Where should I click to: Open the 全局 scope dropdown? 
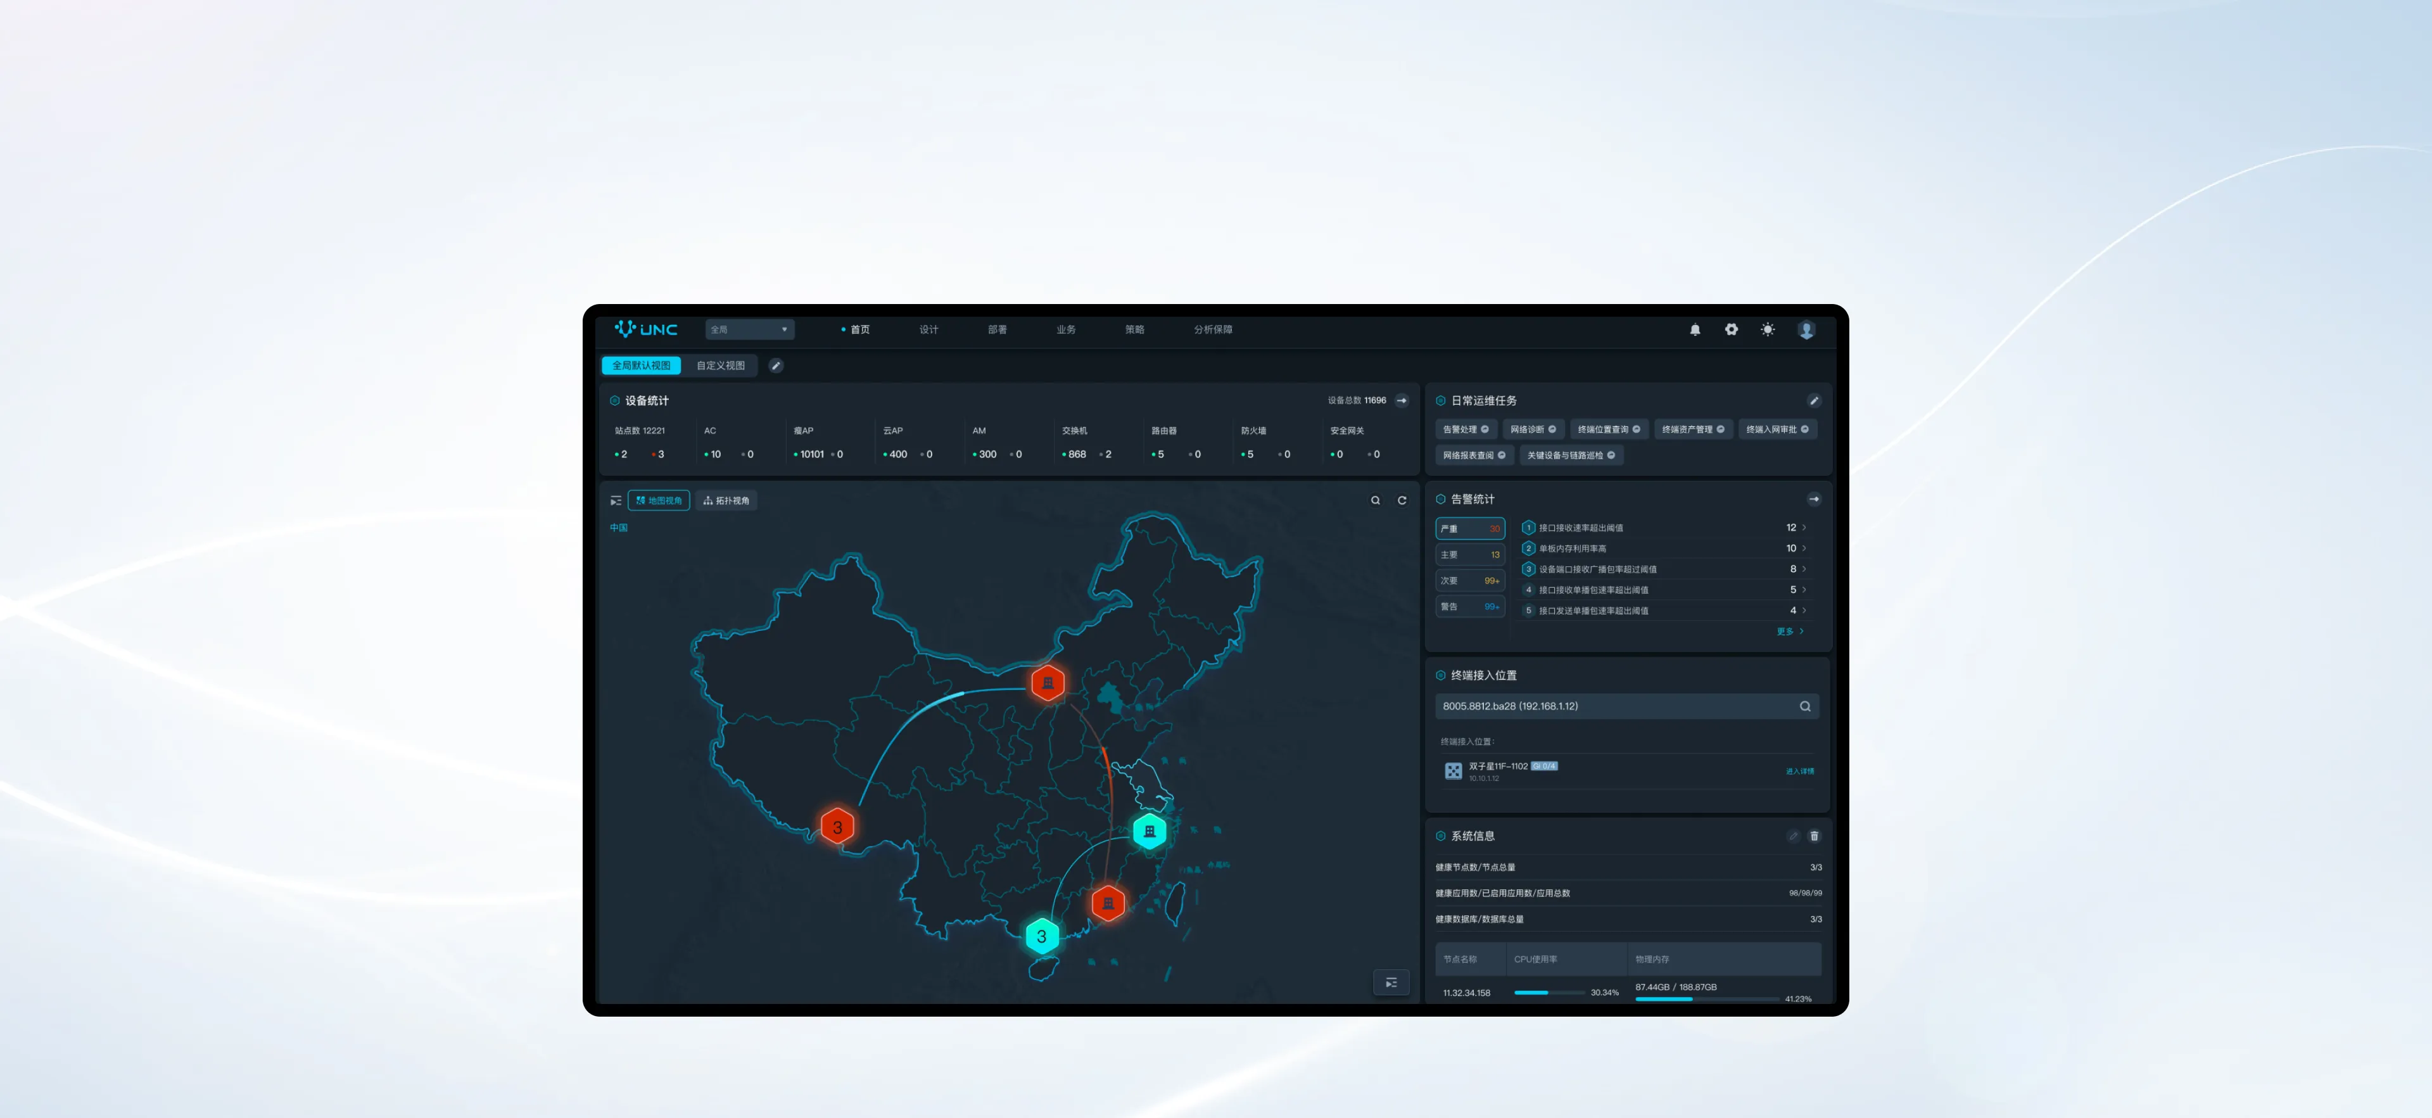point(750,329)
